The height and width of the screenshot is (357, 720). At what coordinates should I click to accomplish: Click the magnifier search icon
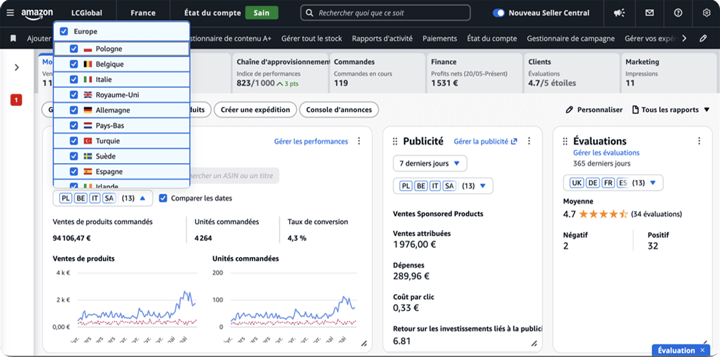[309, 13]
